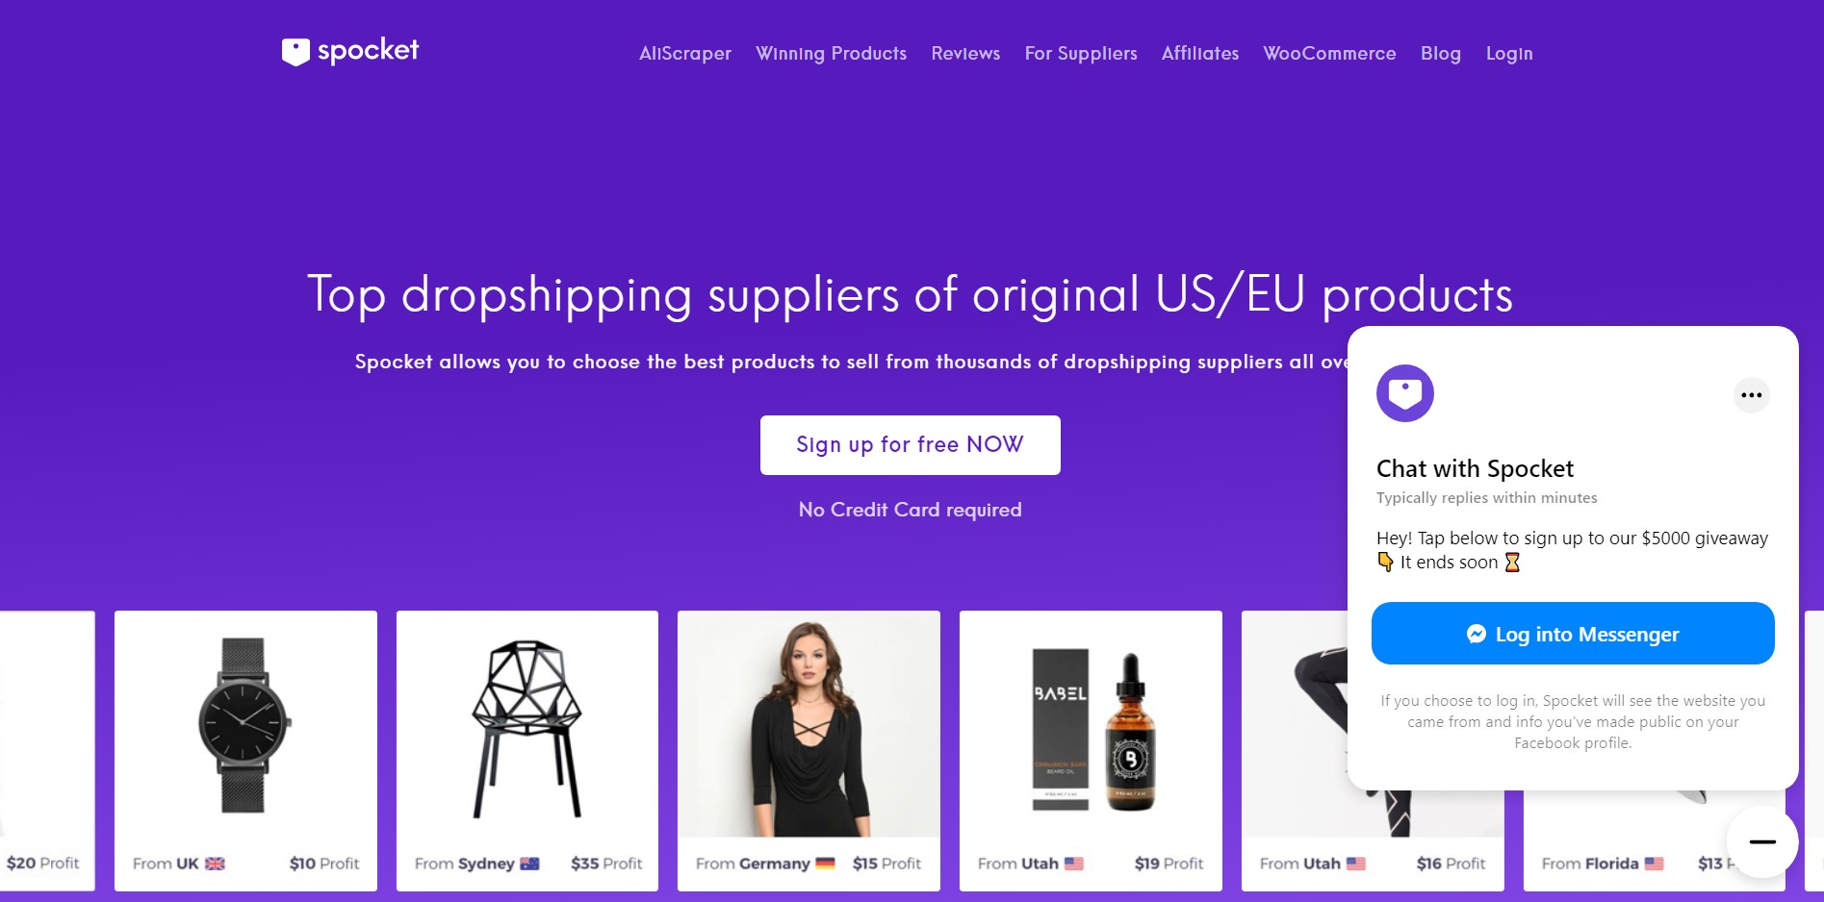Click the UK flag on watch card
Viewport: 1824px width, 902px height.
[215, 864]
